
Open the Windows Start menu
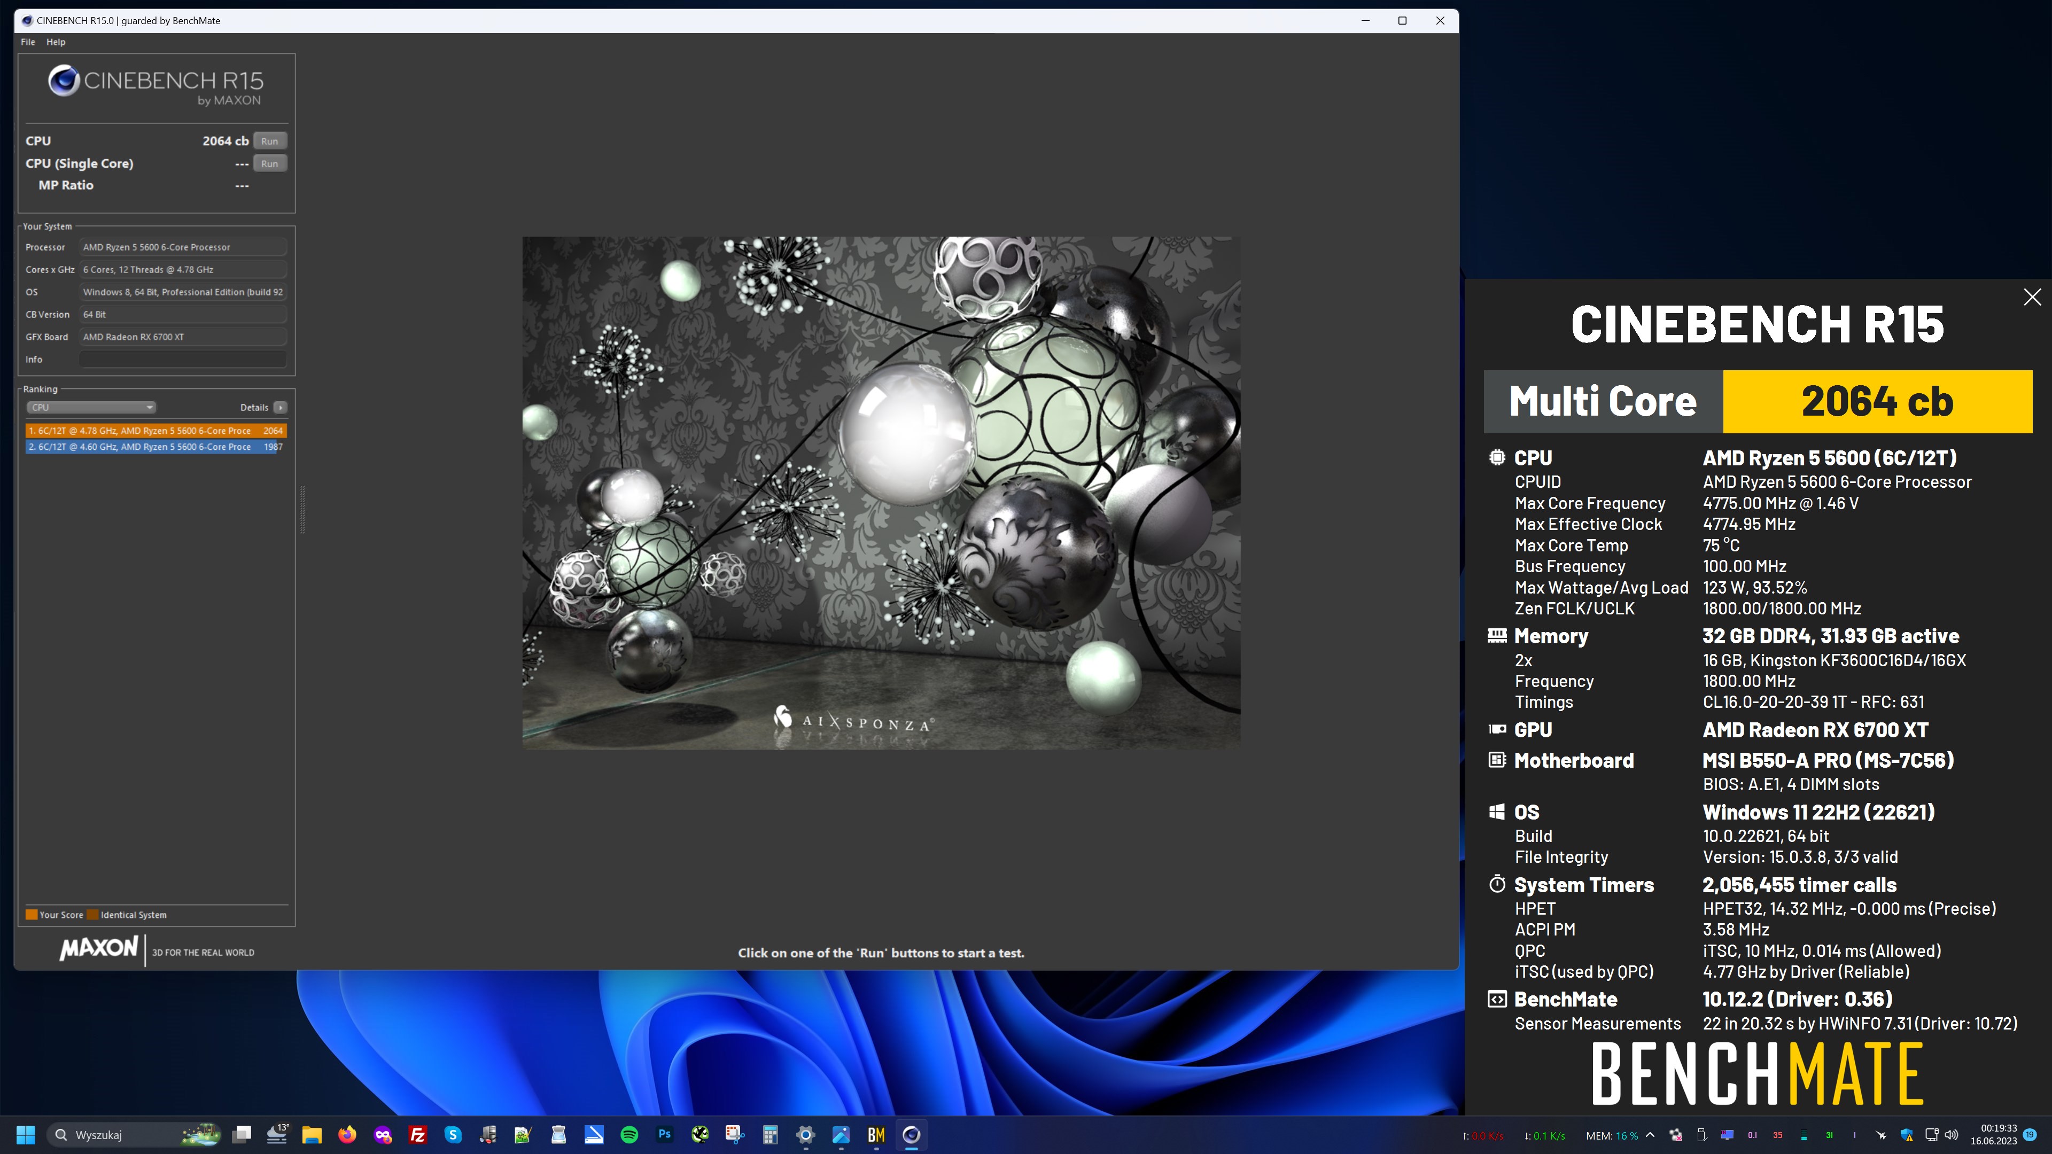click(26, 1135)
